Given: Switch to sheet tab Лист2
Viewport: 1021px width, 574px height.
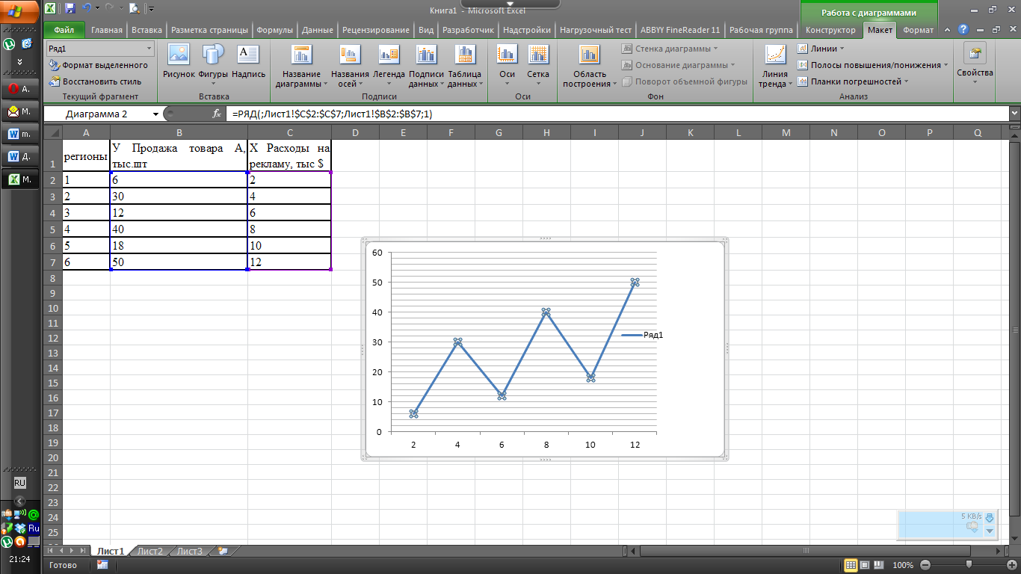Looking at the screenshot, I should 149,551.
